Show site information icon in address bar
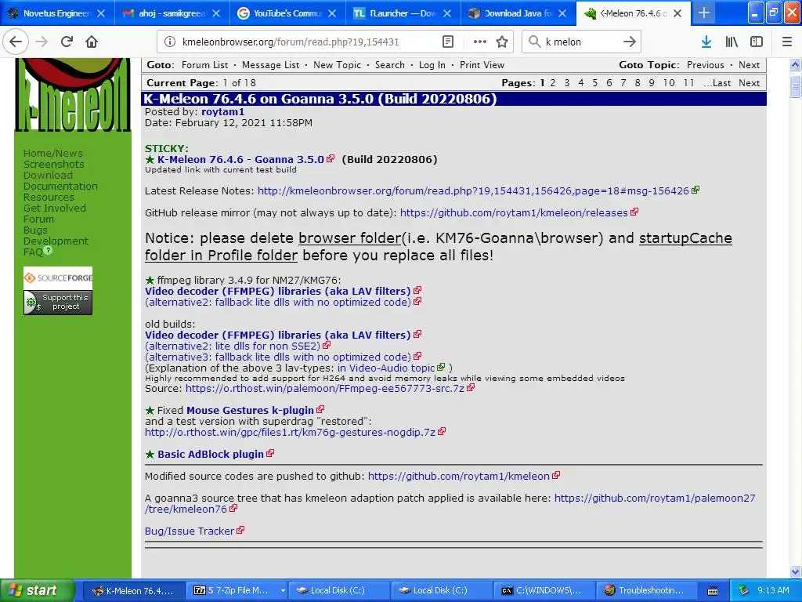 [169, 42]
